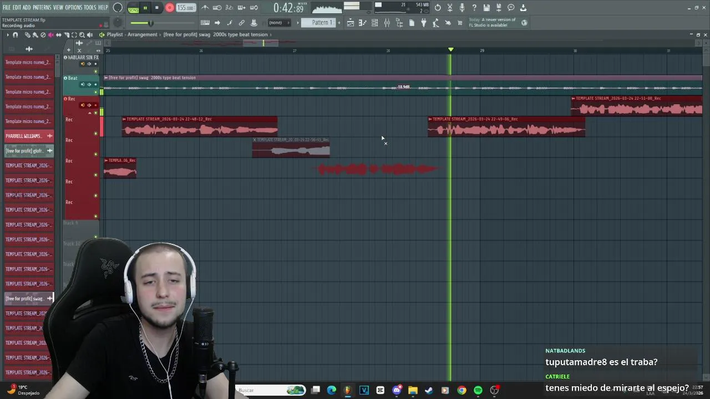
Task: Open the global snap '(none)' dropdown
Action: [278, 23]
